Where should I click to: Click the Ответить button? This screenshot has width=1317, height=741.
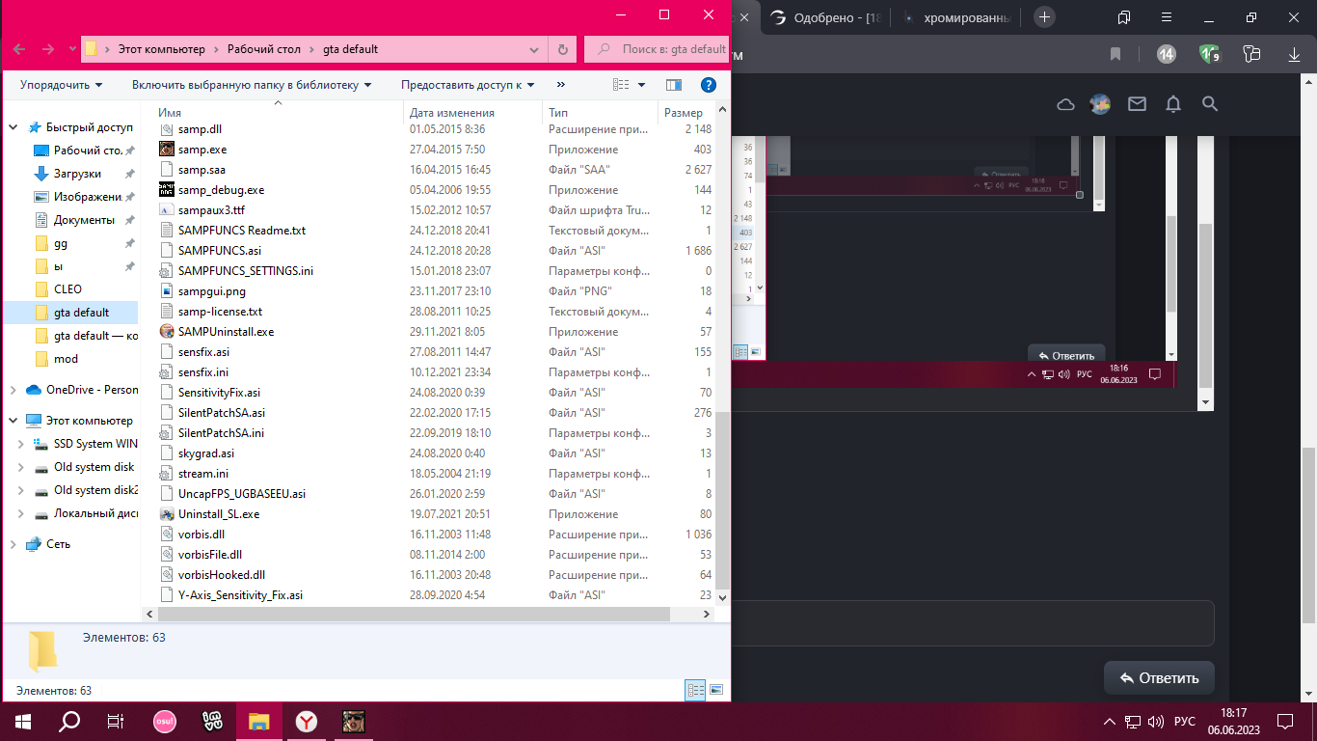pyautogui.click(x=1159, y=677)
